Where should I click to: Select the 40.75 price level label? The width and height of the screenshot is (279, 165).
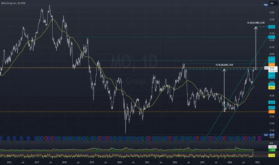coord(272,108)
